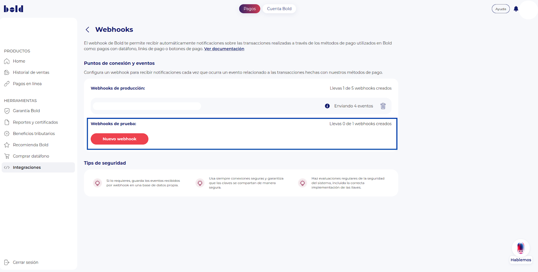
Task: Switch to the Cuenta Bold tab
Action: 279,8
